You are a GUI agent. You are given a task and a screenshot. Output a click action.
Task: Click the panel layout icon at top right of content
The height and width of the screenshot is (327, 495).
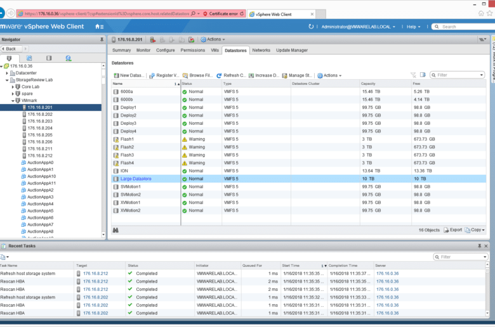pyautogui.click(x=482, y=39)
